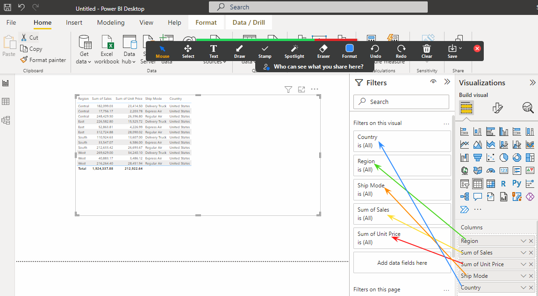Open the Help ribbon tab

[x=174, y=22]
